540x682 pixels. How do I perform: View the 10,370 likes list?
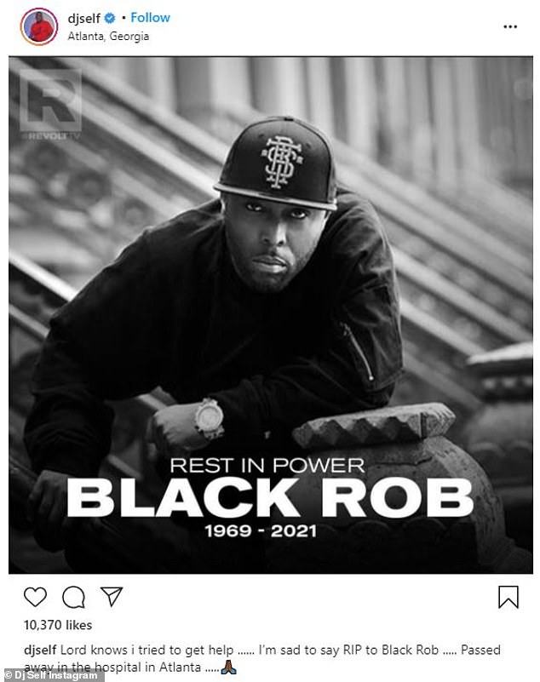[x=58, y=625]
